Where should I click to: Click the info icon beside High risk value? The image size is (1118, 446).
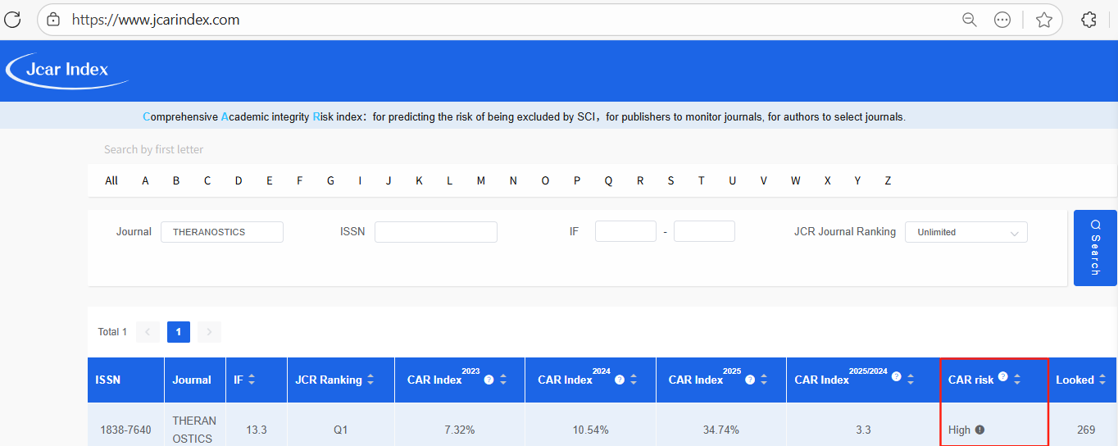[979, 430]
